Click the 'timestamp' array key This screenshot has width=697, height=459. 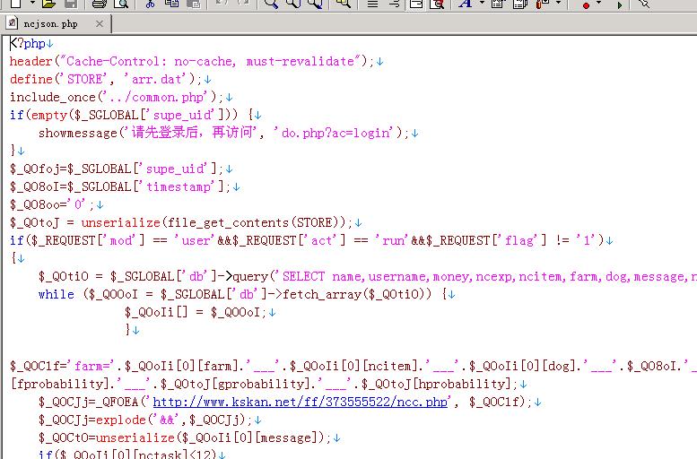[179, 186]
